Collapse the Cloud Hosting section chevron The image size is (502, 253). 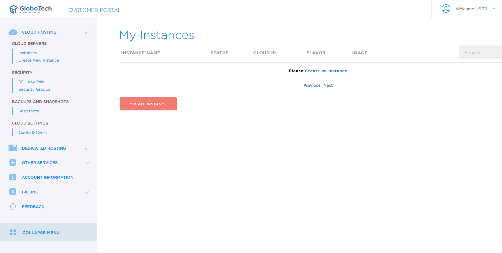point(87,32)
